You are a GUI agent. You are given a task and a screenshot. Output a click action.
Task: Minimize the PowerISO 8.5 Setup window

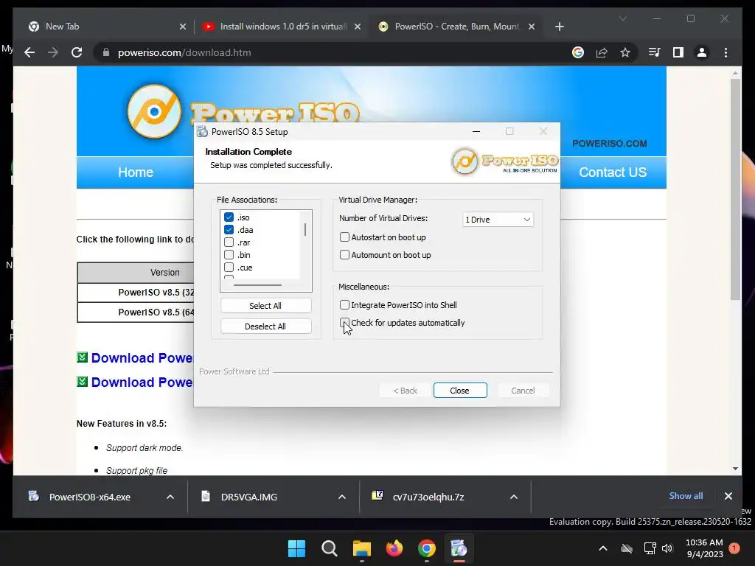(x=476, y=131)
